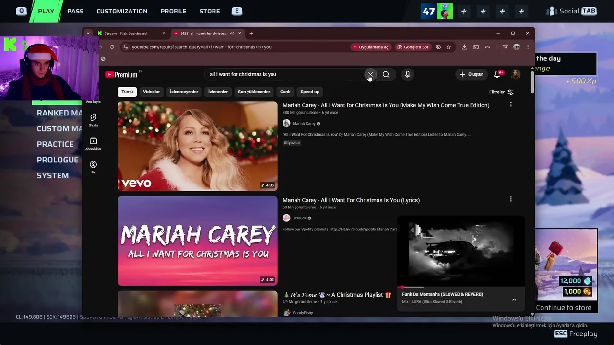Open PASS tab in game menu

click(x=75, y=11)
